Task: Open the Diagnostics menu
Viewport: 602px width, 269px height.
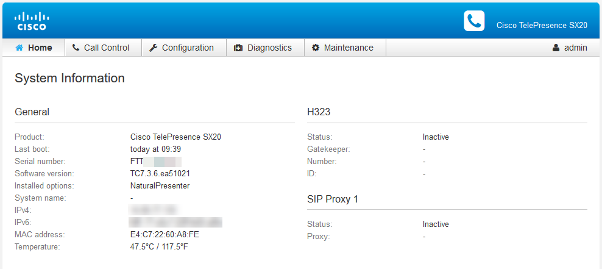Action: (x=265, y=48)
